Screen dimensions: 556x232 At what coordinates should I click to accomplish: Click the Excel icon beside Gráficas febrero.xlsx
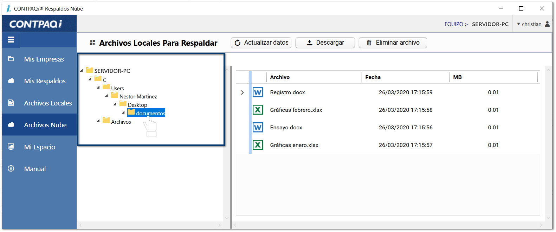click(x=258, y=110)
